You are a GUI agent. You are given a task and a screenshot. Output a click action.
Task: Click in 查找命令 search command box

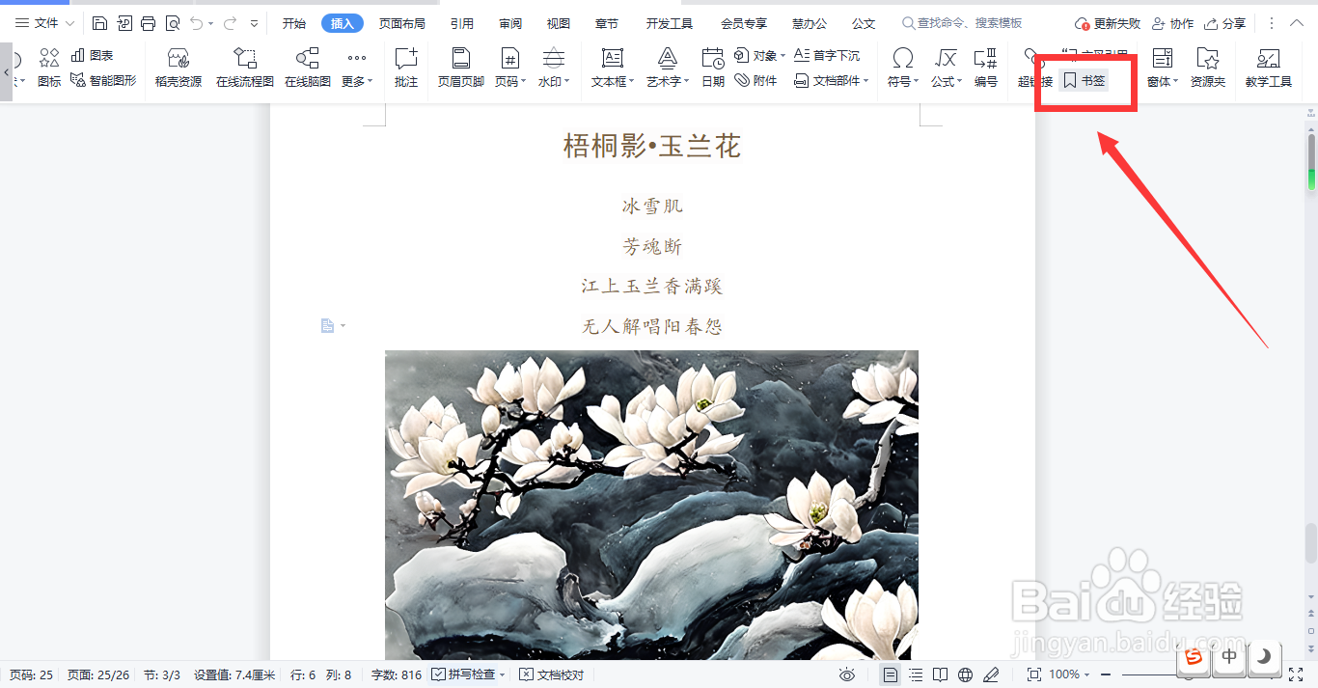[963, 23]
